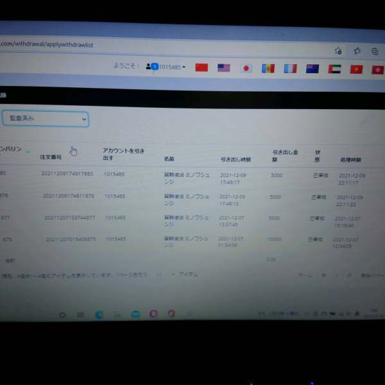Screen dimensions: 385x385
Task: Expand the 監査済み status filter dropdown
Action: (46, 119)
